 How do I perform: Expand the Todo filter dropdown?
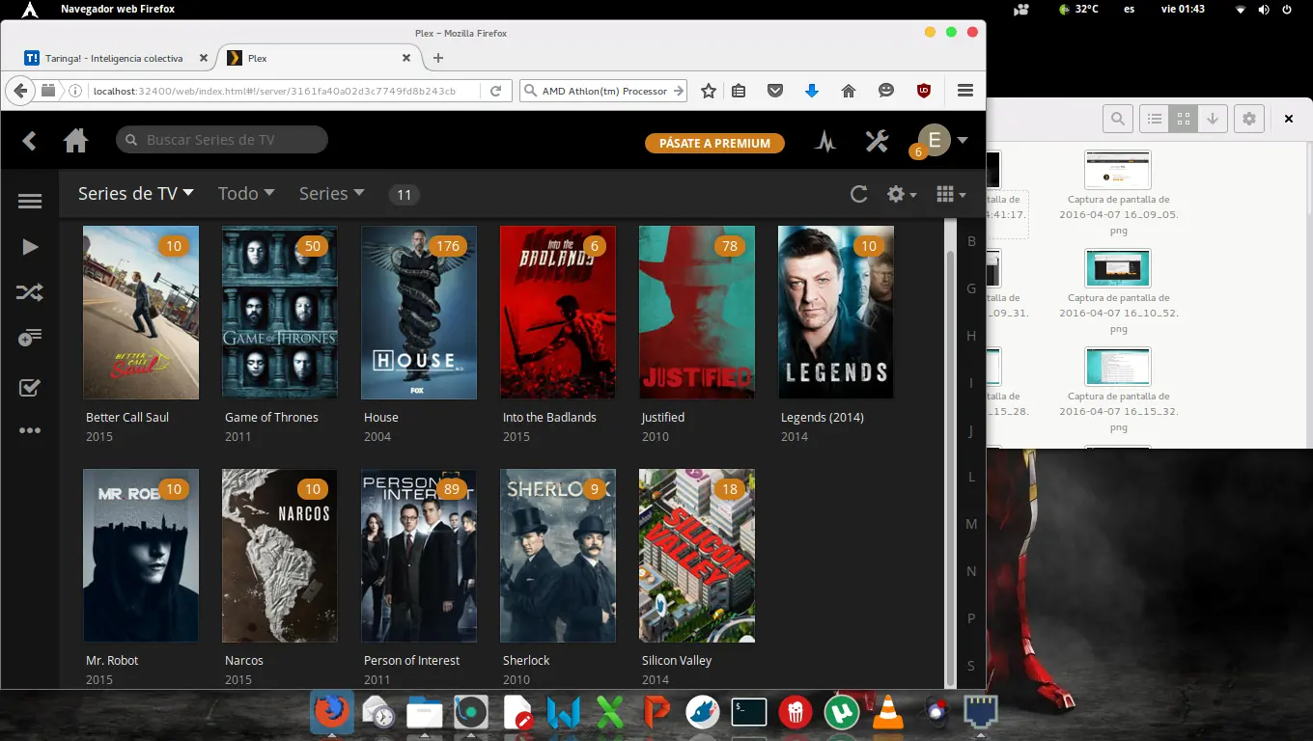pyautogui.click(x=246, y=193)
